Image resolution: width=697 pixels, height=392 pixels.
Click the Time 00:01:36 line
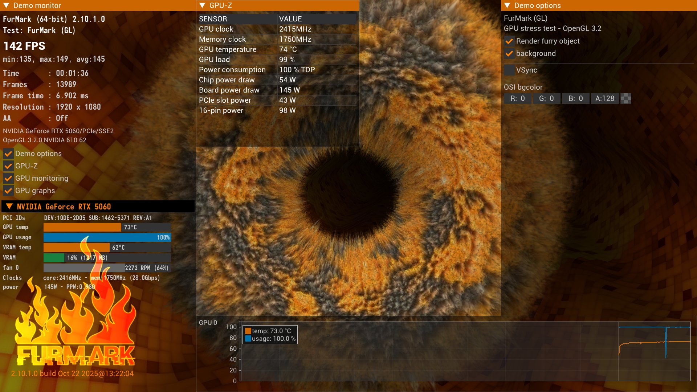46,73
